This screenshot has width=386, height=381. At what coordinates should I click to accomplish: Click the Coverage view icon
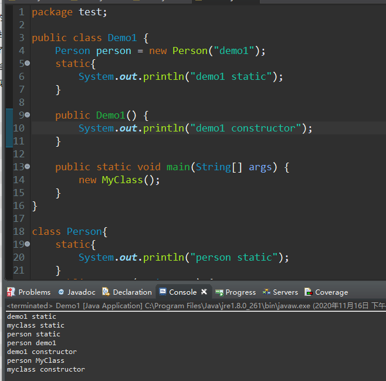point(309,292)
